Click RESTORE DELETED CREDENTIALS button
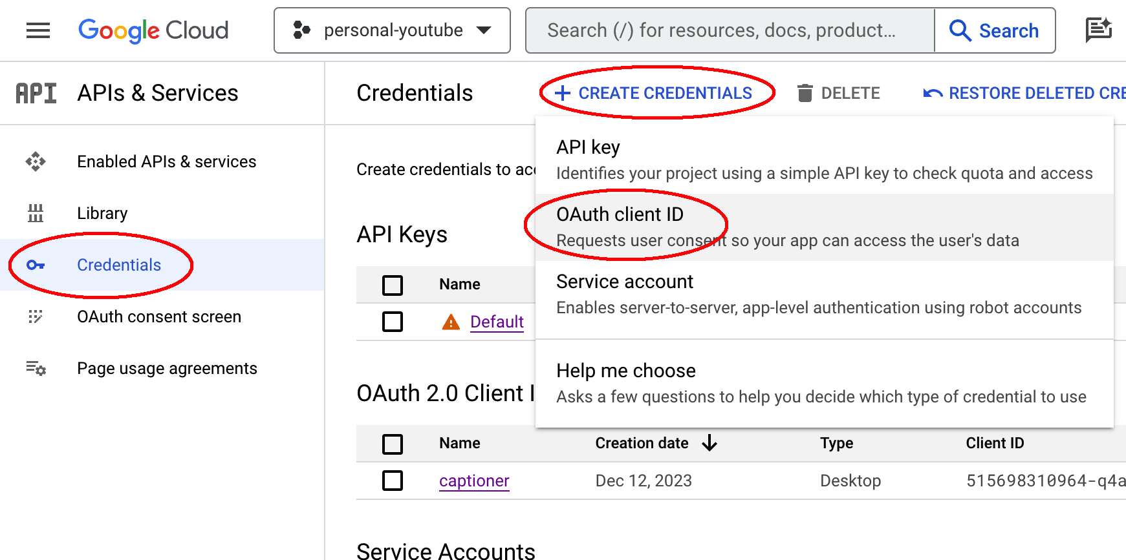1126x560 pixels. pos(1024,93)
